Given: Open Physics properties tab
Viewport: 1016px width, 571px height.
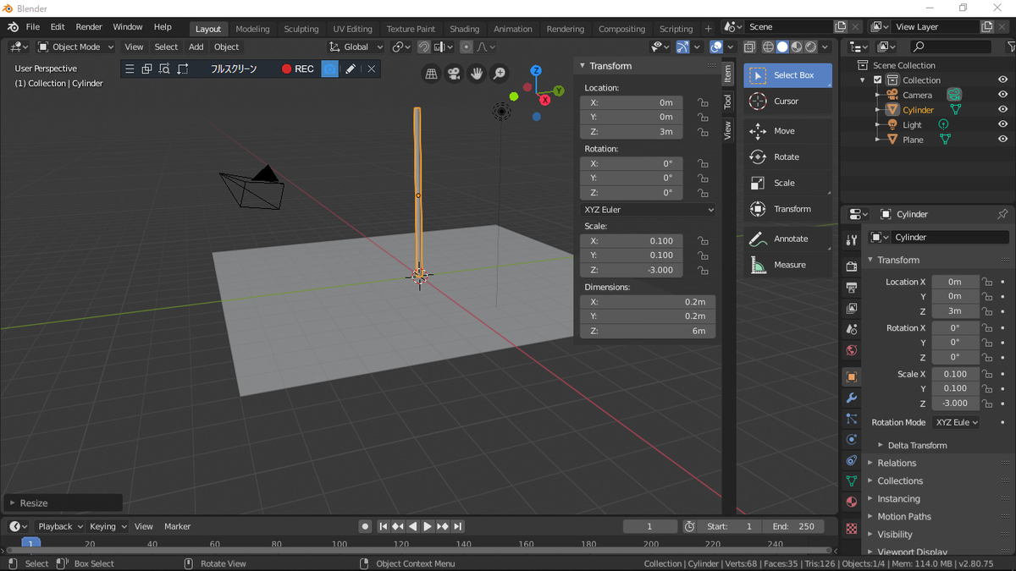Looking at the screenshot, I should [x=852, y=440].
